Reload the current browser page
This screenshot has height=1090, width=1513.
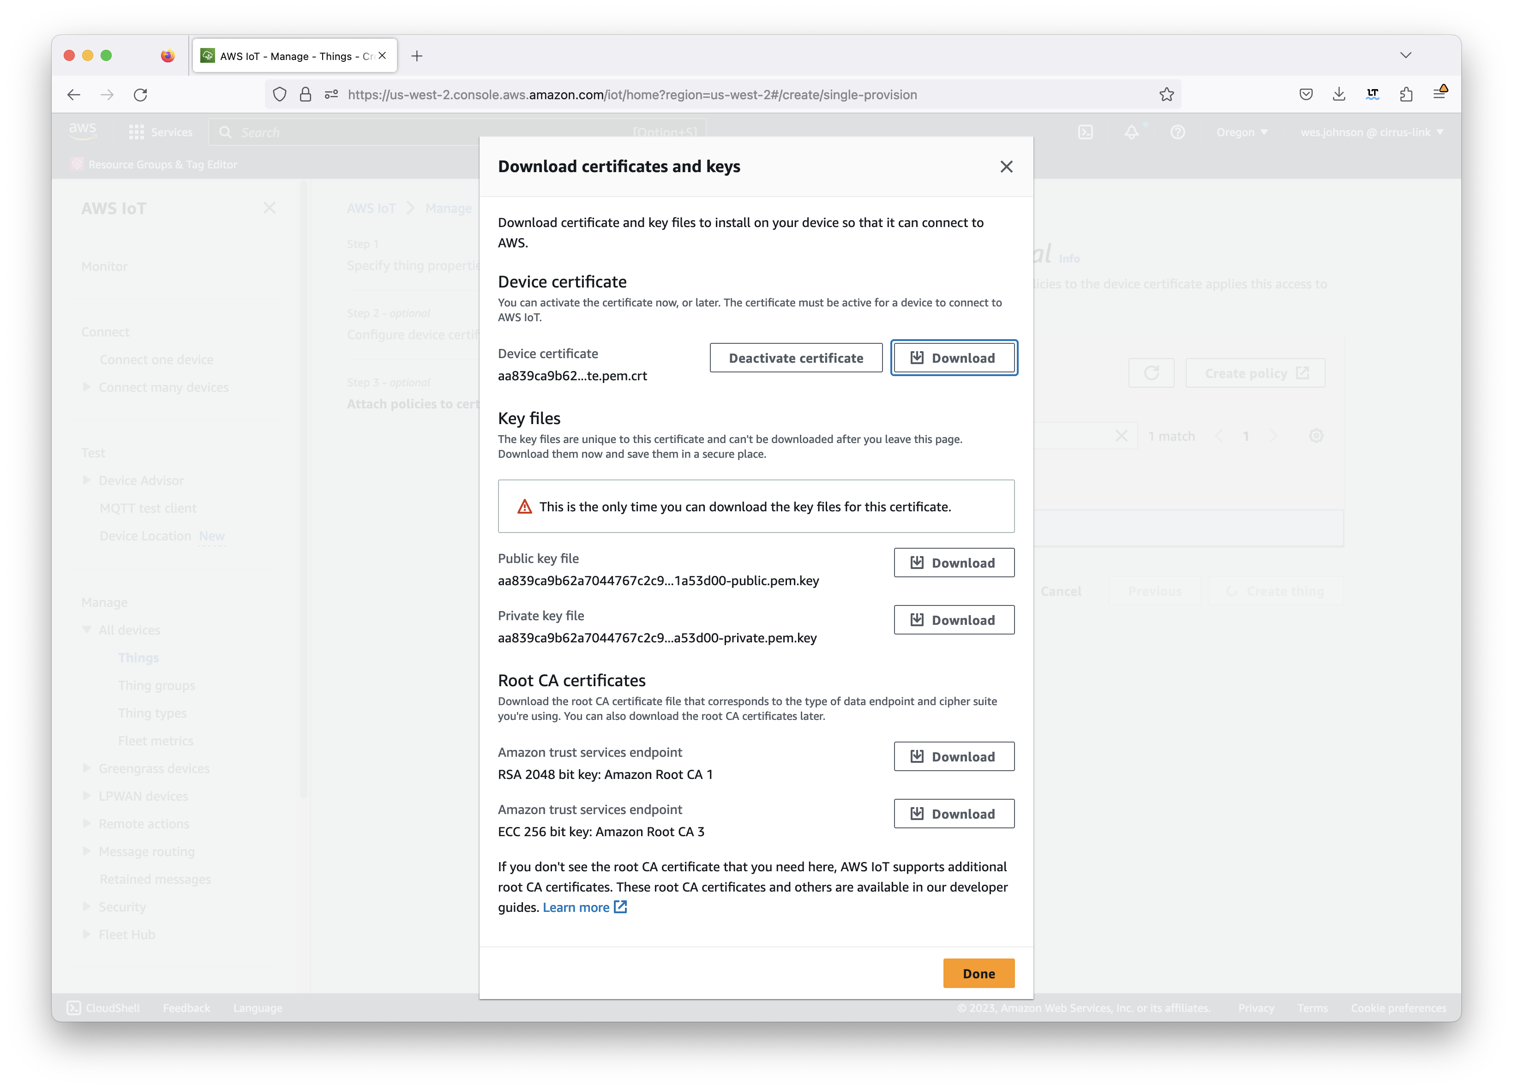pos(140,95)
